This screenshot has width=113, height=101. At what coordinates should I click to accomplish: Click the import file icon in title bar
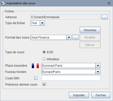pyautogui.click(x=3, y=3)
